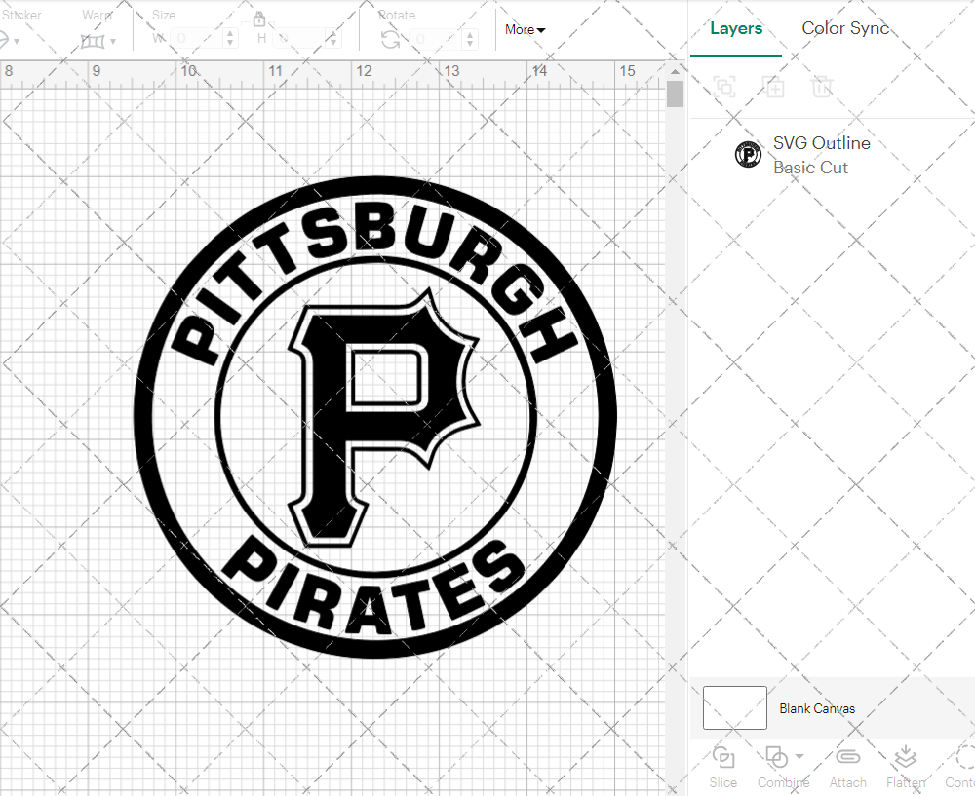Toggle the size lock aspect ratio

pos(259,19)
